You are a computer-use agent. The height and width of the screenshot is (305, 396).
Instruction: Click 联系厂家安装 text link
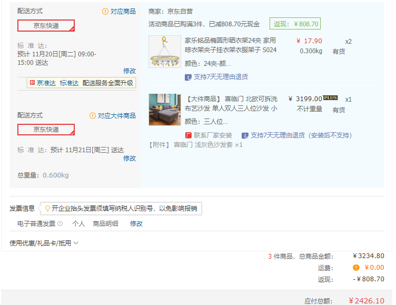[213, 135]
